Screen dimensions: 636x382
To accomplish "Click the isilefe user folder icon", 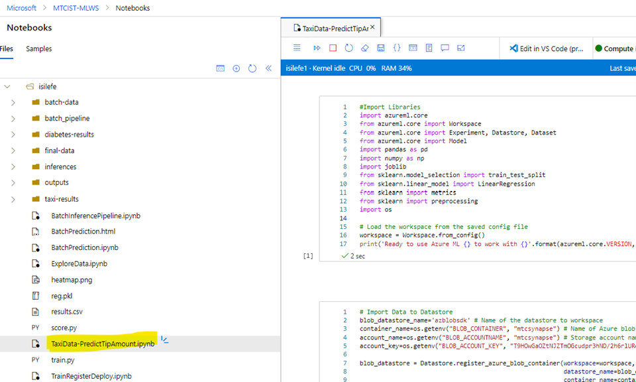I will pos(29,86).
